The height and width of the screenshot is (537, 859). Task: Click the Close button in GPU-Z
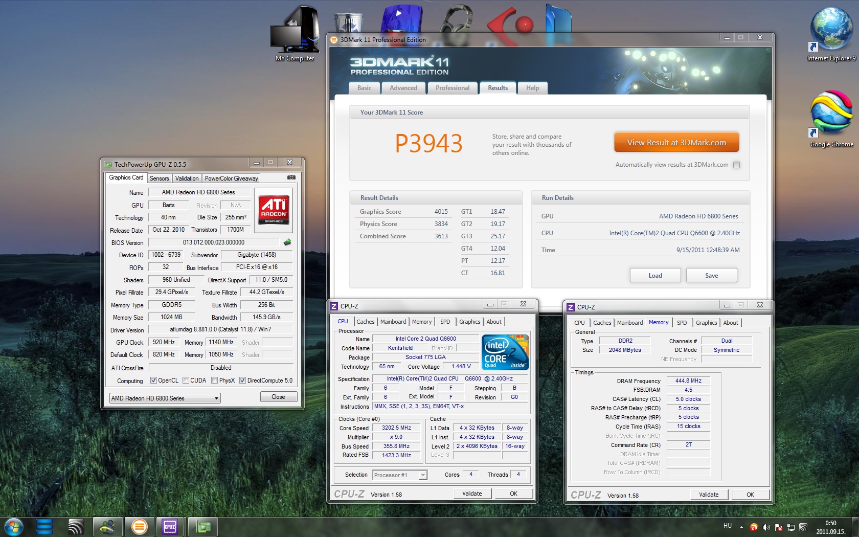coord(278,397)
